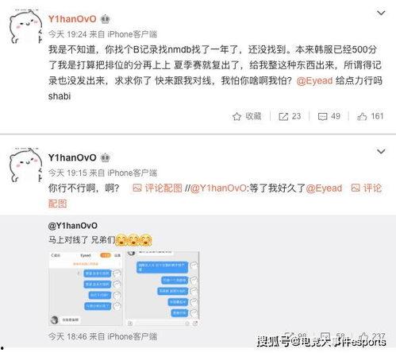Expand the second post's options chevron
The image size is (396, 353).
pos(381,151)
